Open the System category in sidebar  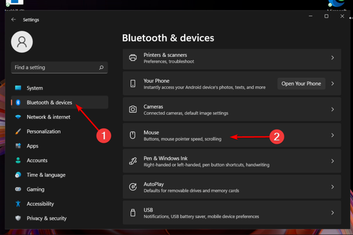pyautogui.click(x=35, y=88)
